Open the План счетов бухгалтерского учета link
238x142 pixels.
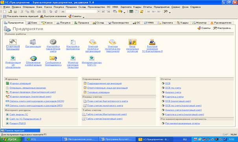pyautogui.click(x=107, y=101)
